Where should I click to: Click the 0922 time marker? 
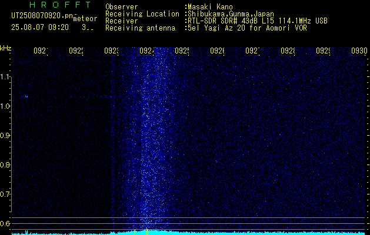tap(76, 51)
